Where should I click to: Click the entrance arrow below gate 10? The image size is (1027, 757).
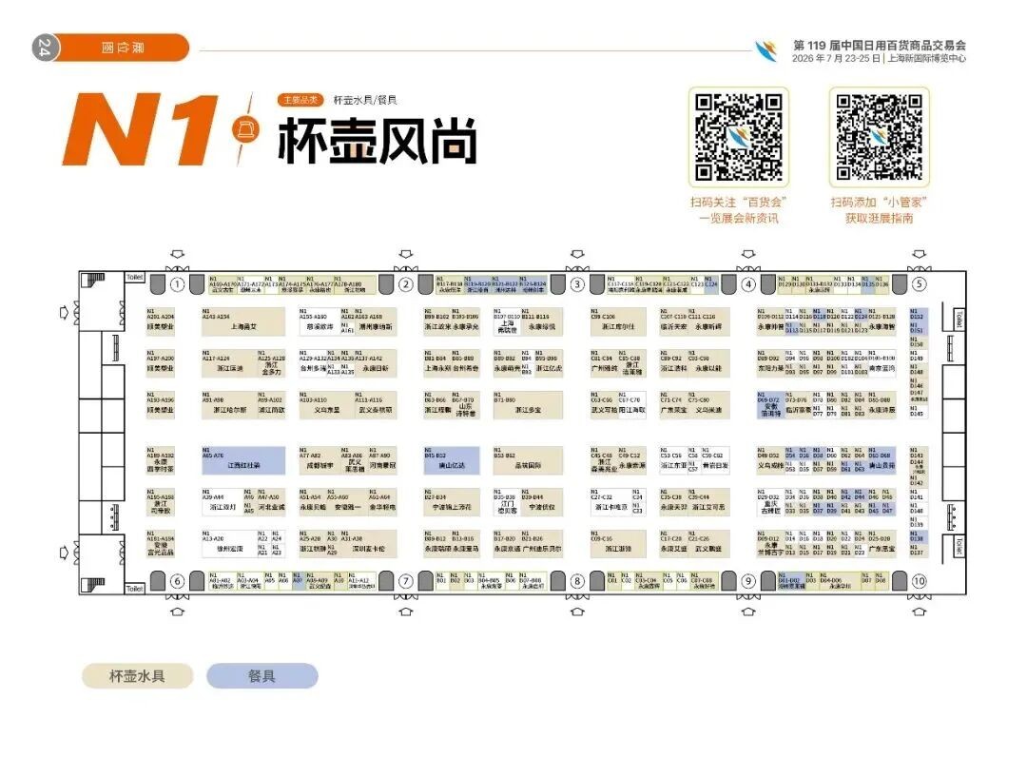click(x=919, y=611)
